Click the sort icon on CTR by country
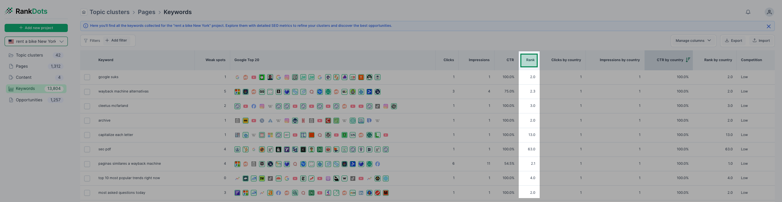The height and width of the screenshot is (202, 782). 688,60
